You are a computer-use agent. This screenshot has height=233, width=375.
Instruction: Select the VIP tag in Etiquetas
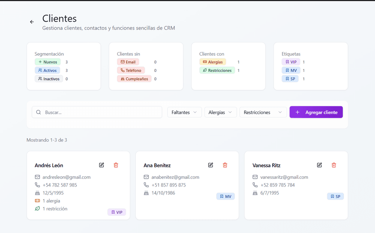tap(291, 62)
